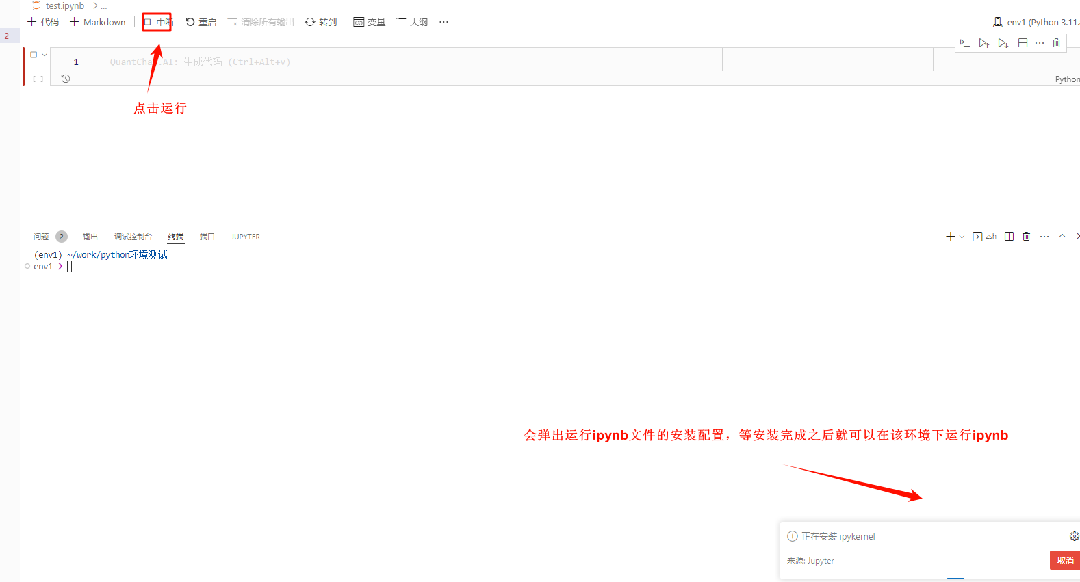Split the terminal panel
The image size is (1080, 582).
1009,237
